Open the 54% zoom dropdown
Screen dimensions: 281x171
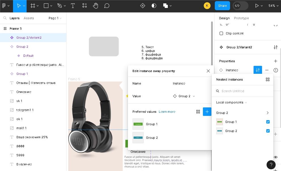(x=273, y=6)
